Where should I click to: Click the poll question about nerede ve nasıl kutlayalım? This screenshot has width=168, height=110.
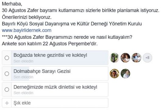click(x=67, y=37)
